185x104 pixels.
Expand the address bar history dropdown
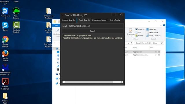[128, 43]
